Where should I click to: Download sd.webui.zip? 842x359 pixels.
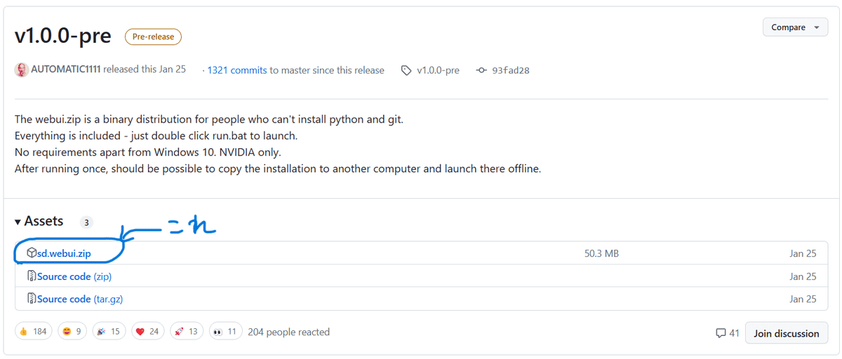(x=64, y=253)
